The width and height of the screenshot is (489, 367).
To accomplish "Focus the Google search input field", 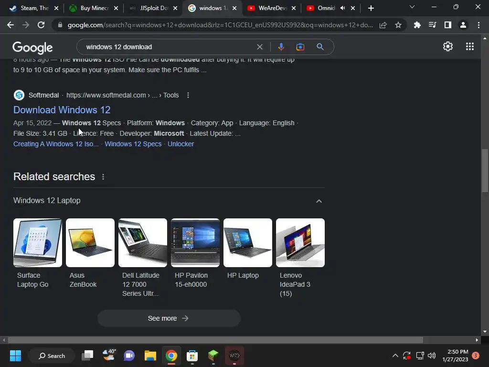I will point(169,47).
